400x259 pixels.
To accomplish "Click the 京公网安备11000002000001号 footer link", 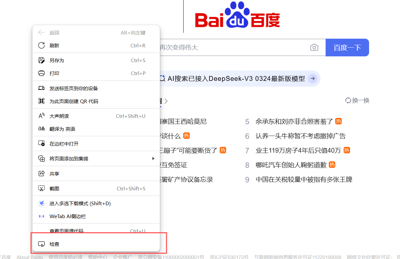I will point(171,257).
